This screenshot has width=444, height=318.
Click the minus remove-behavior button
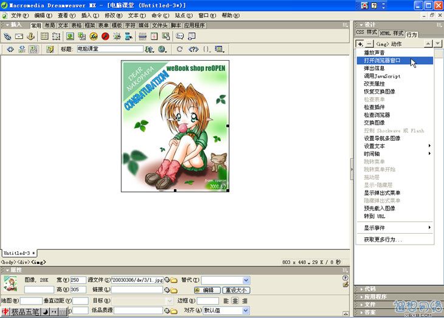[369, 44]
